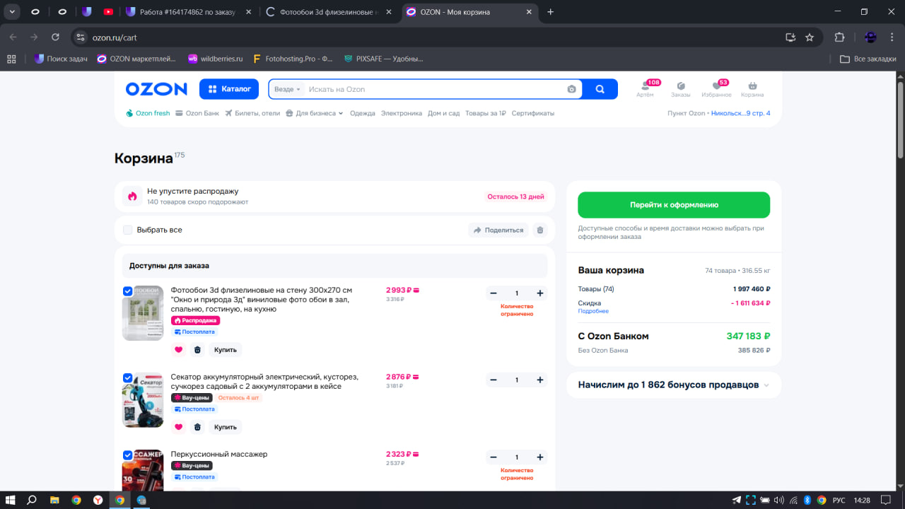905x509 pixels.
Task: Delete selected items with top trash icon
Action: (x=540, y=230)
